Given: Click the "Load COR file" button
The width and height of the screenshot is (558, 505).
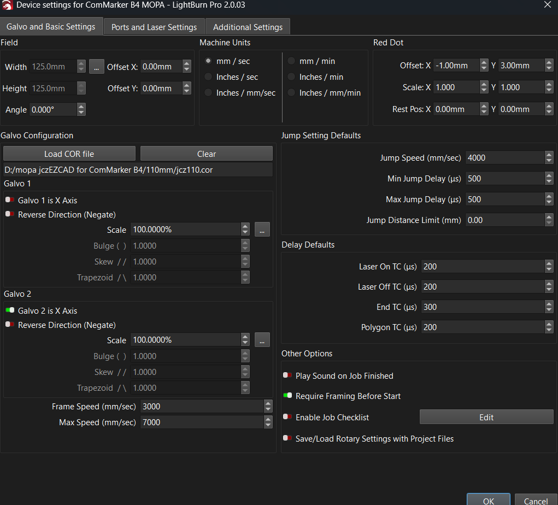Looking at the screenshot, I should tap(69, 153).
